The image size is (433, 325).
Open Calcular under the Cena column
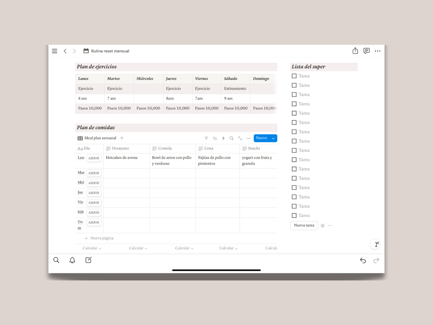point(228,248)
